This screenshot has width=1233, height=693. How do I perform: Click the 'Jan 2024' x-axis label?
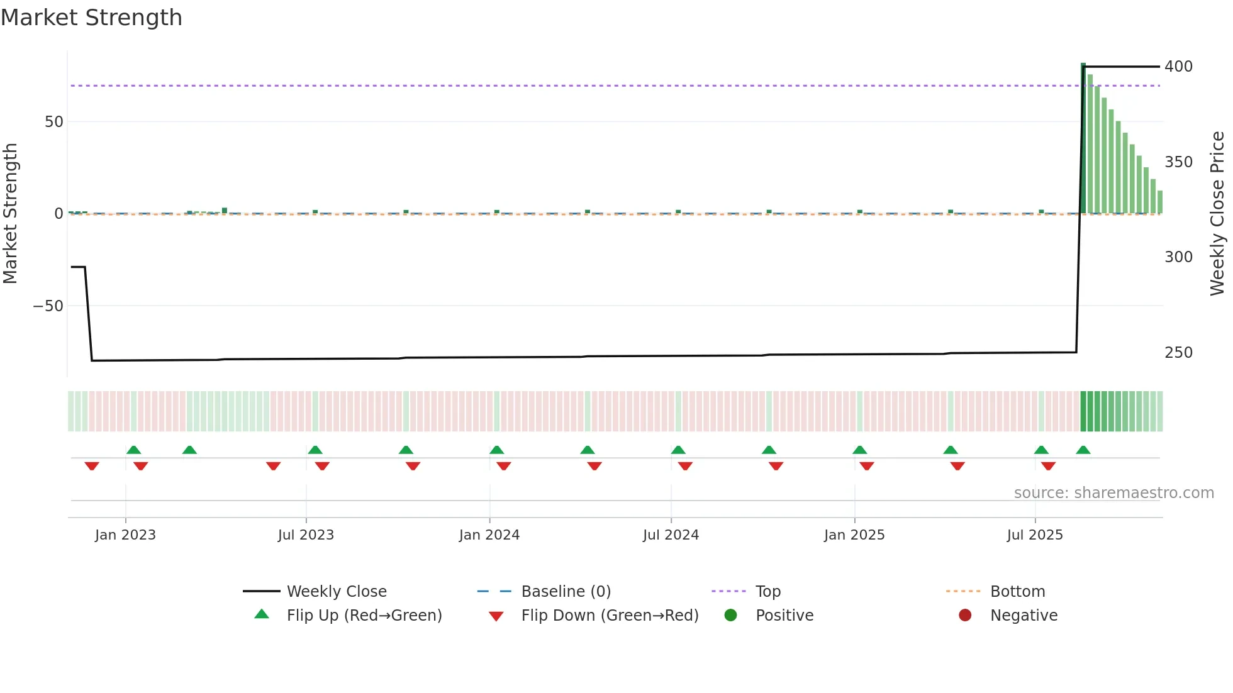489,535
